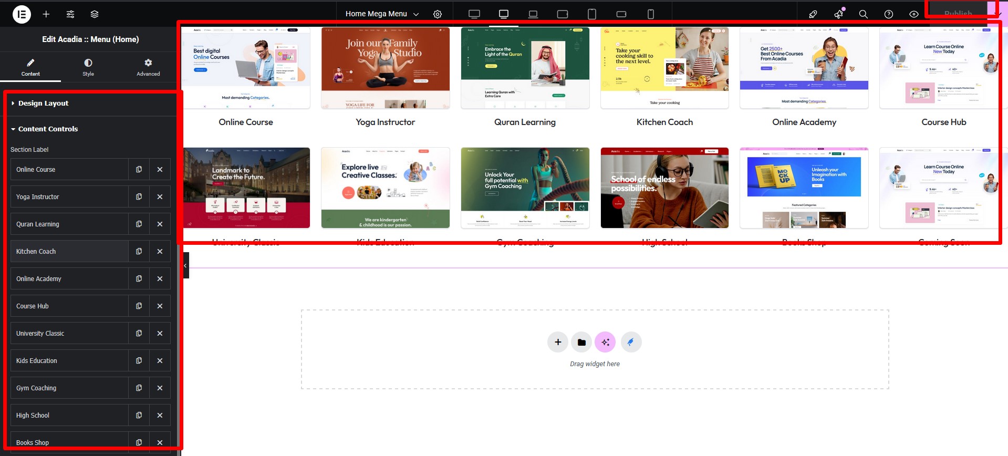
Task: Expand the High School repeater item
Action: [x=69, y=416]
